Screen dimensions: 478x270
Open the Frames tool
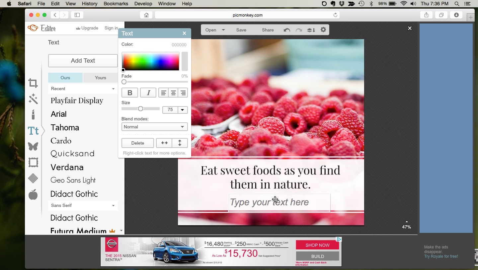tap(33, 163)
